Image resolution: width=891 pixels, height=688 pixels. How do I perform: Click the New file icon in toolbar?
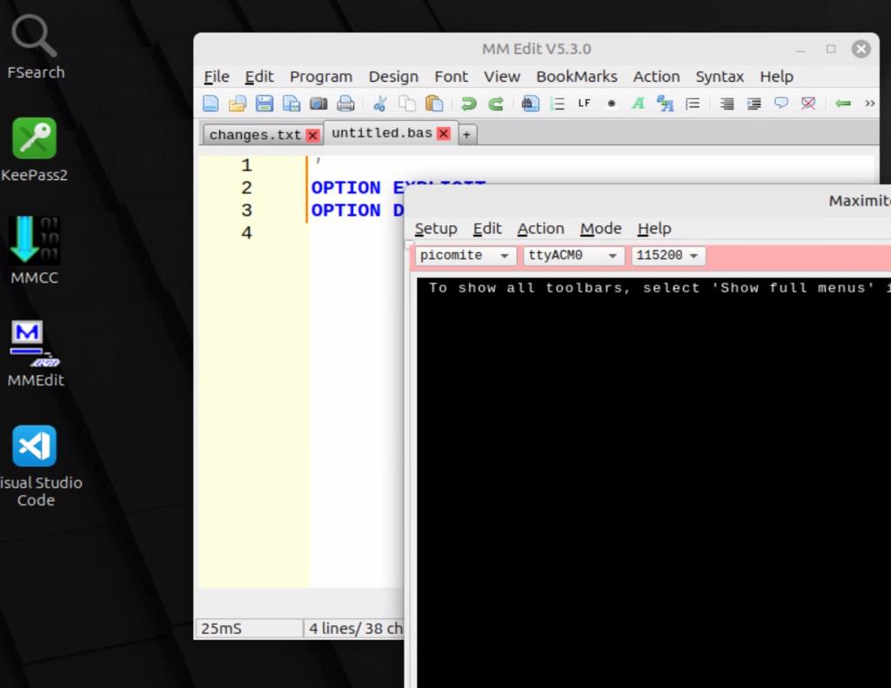[211, 104]
